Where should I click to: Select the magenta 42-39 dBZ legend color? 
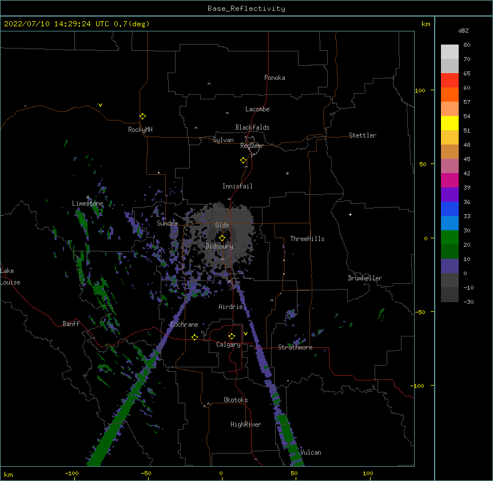pyautogui.click(x=450, y=180)
